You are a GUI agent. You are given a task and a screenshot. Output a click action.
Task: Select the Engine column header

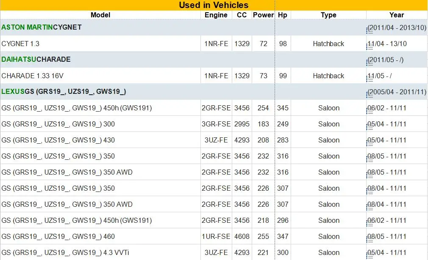tap(216, 15)
